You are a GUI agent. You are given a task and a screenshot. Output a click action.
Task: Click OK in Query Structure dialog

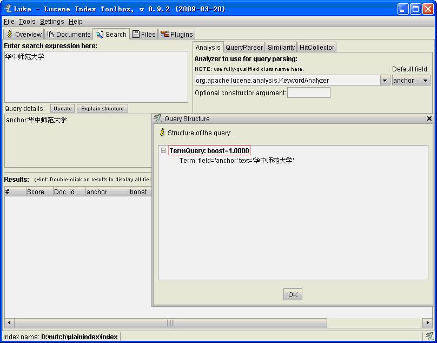[293, 294]
